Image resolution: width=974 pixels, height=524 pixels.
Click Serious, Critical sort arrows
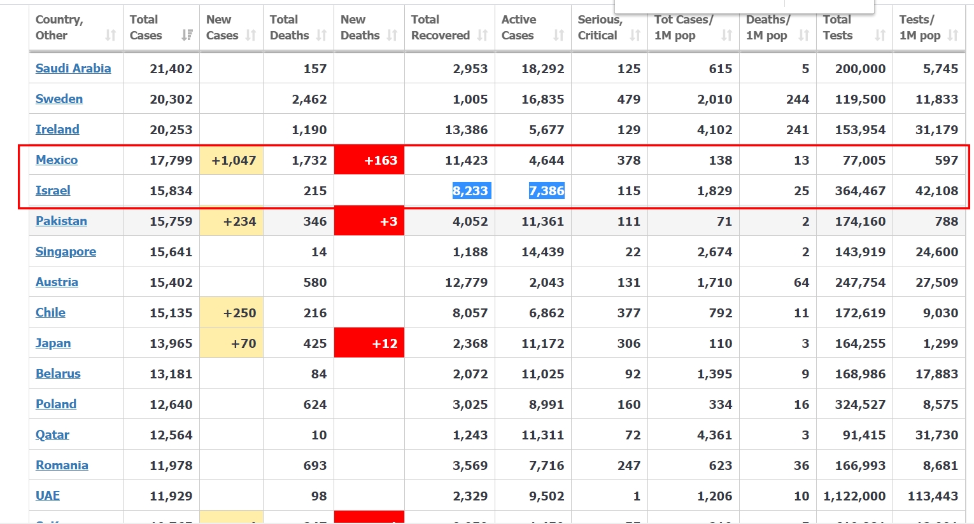pos(635,36)
